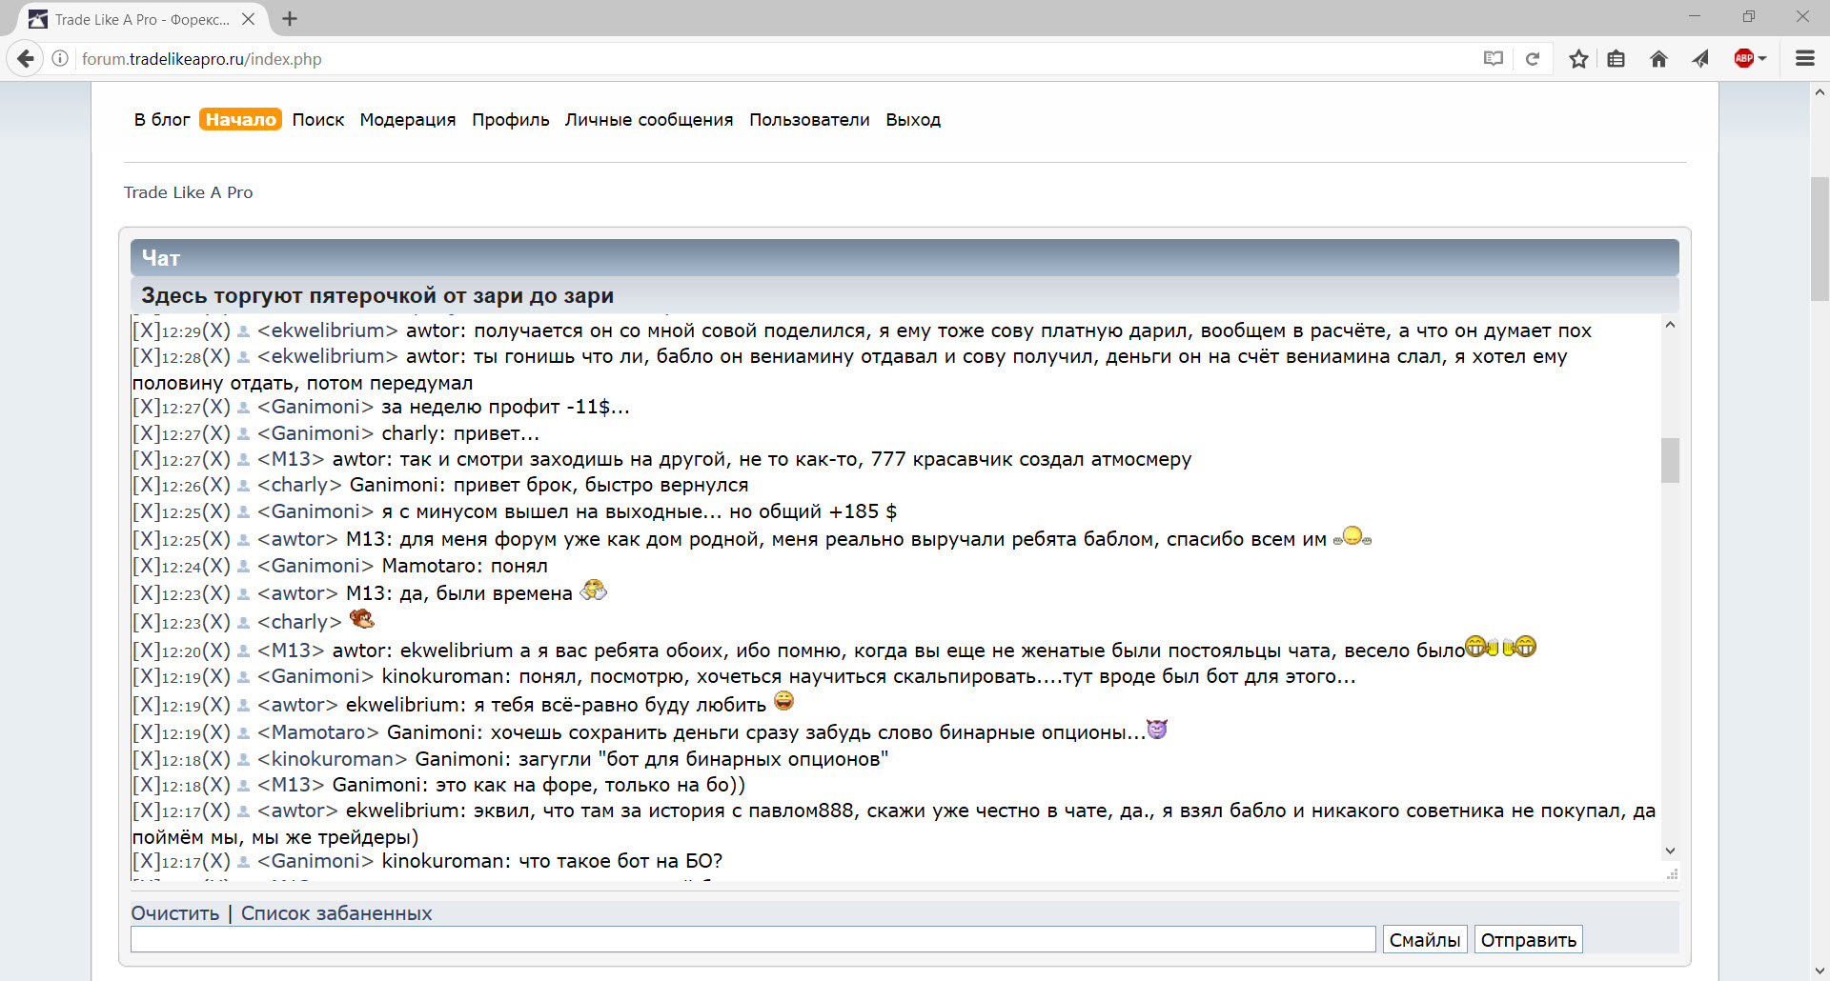The height and width of the screenshot is (981, 1830).
Task: Expand the ABP icon dropdown arrow
Action: [x=1762, y=59]
